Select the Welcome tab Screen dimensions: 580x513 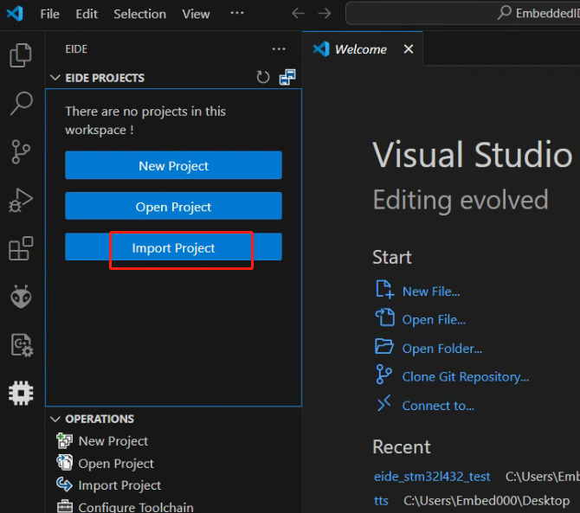click(361, 49)
